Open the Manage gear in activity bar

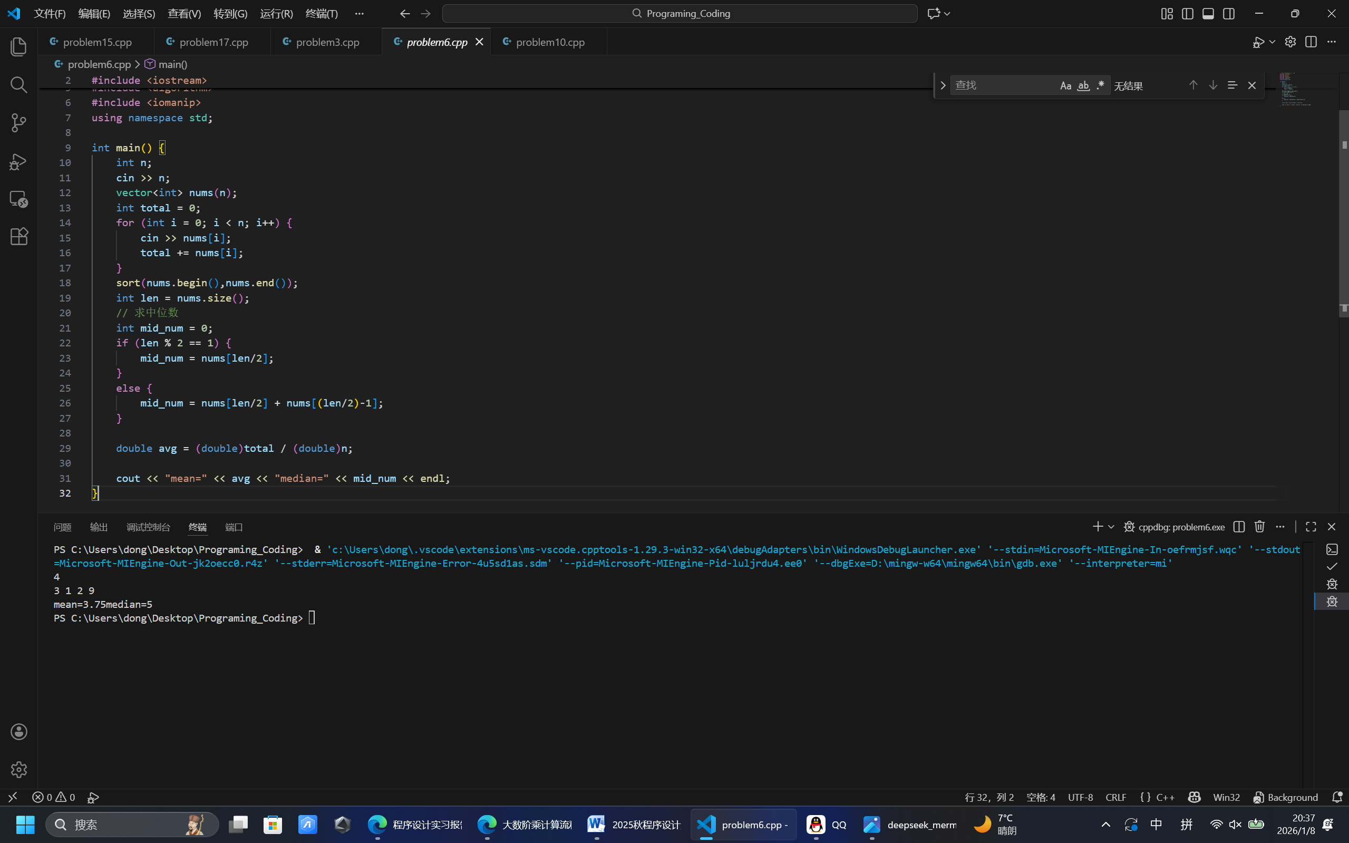tap(19, 769)
